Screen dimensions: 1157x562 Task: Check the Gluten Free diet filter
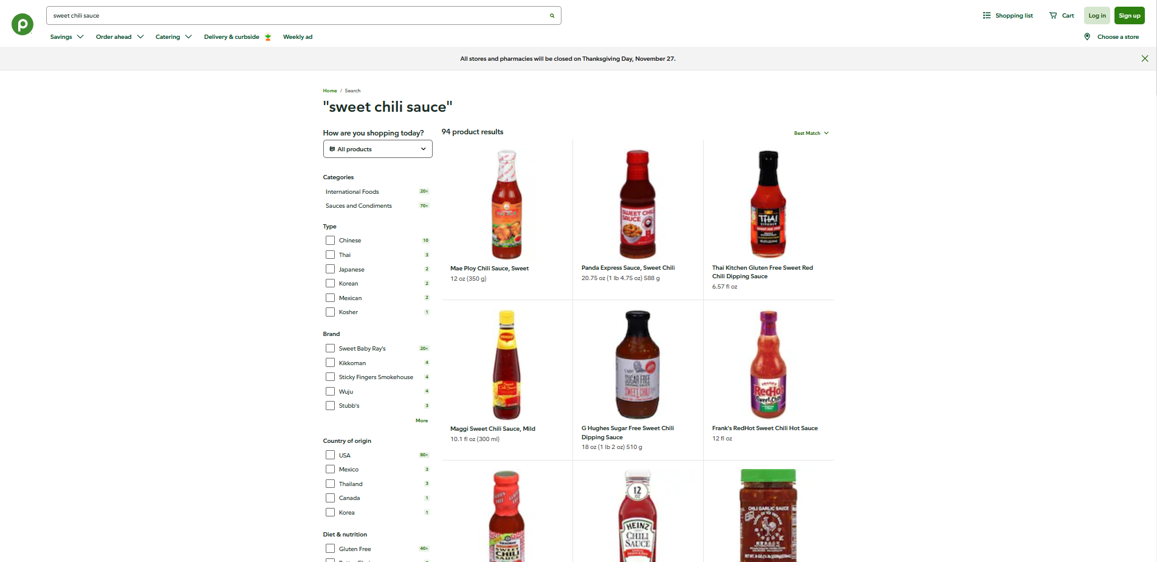tap(330, 549)
